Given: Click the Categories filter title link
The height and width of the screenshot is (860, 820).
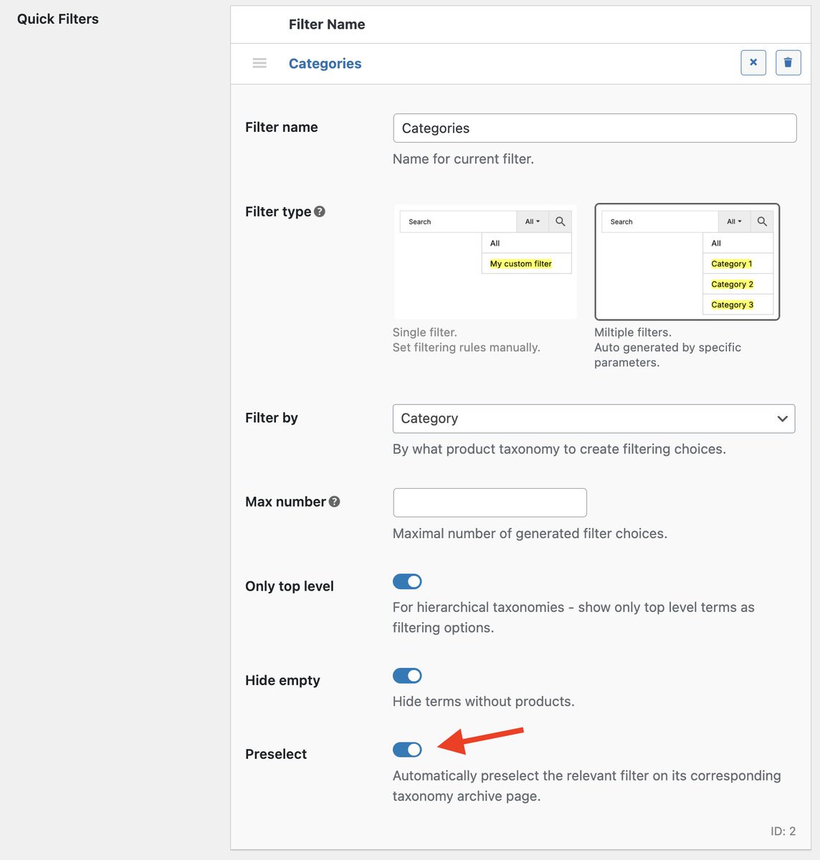Looking at the screenshot, I should 325,63.
